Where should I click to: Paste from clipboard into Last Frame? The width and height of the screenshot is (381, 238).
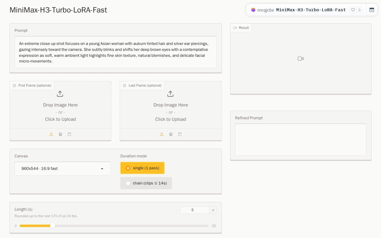(x=180, y=134)
